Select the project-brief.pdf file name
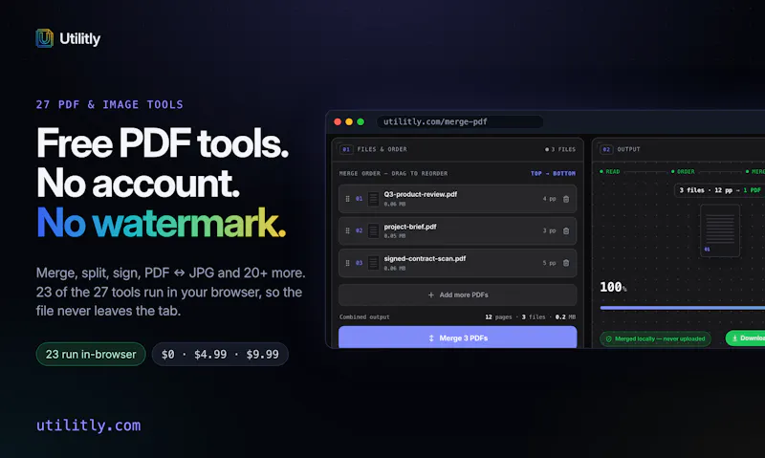 pos(410,227)
